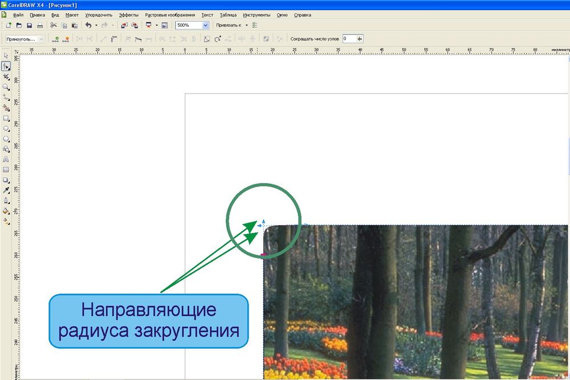
Task: Select the Polygon tool
Action: [6, 139]
